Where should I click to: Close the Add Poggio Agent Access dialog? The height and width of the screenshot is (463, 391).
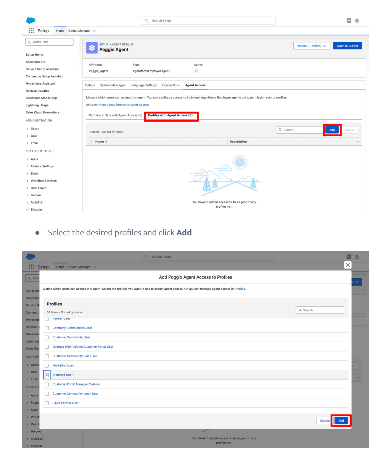pos(348,265)
